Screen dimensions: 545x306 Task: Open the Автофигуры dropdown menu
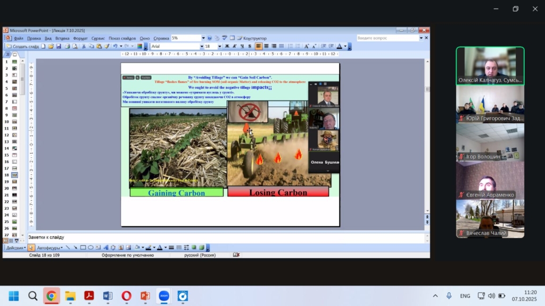click(x=49, y=248)
